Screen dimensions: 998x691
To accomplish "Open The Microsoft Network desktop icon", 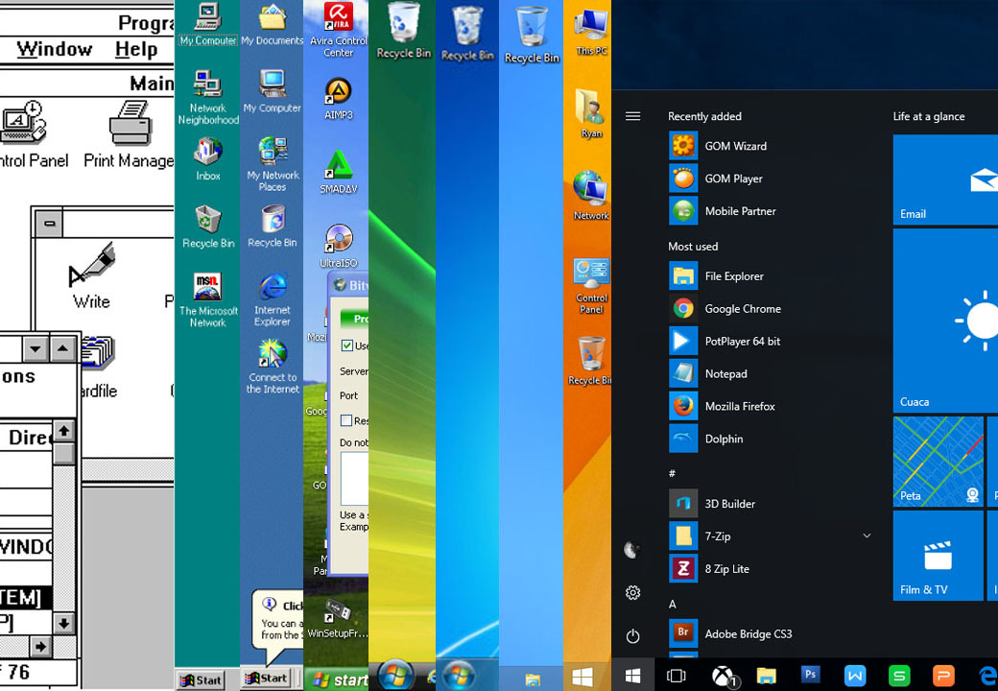I will [207, 288].
